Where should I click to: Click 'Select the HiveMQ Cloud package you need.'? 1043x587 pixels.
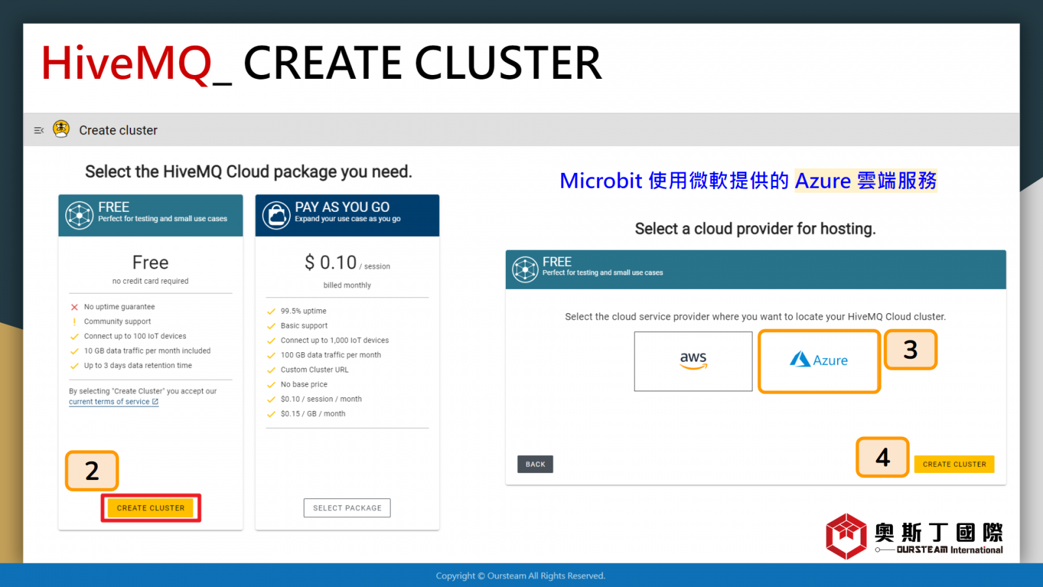coord(248,172)
